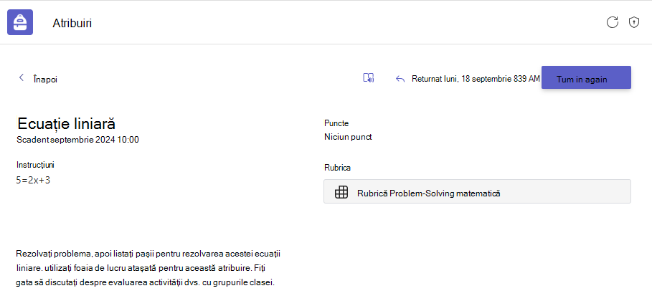The height and width of the screenshot is (306, 652).
Task: Click the returned arrow icon
Action: tap(400, 79)
